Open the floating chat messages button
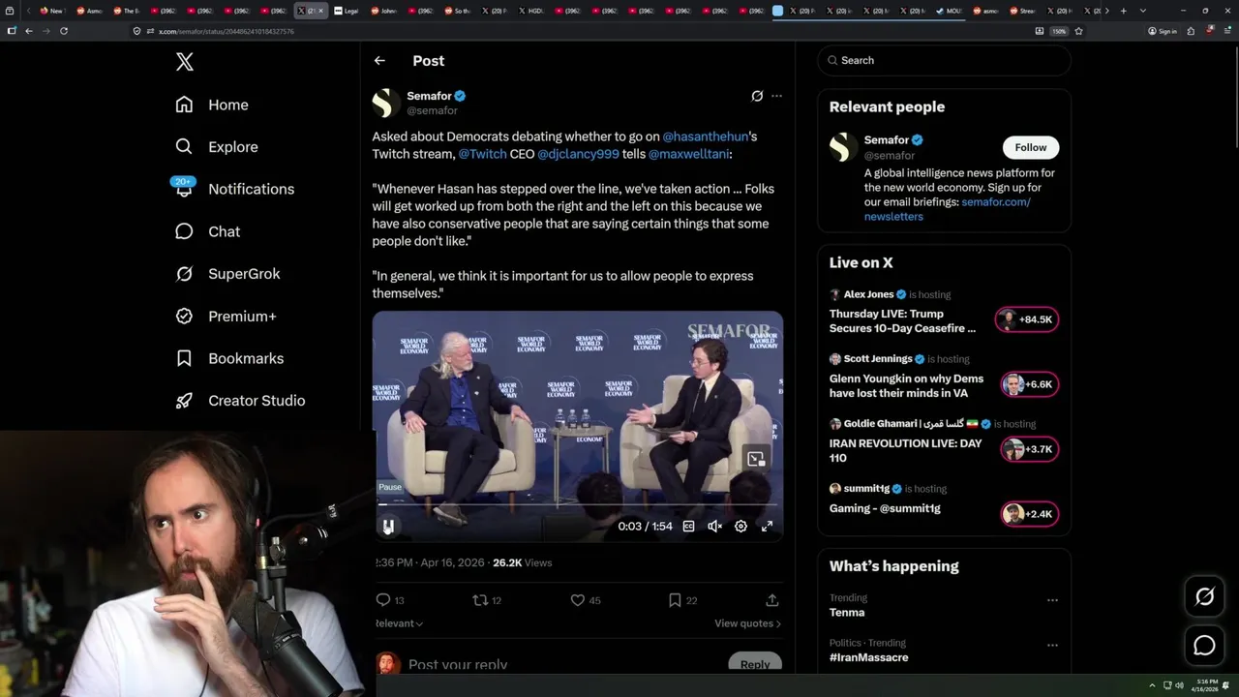 point(1204,646)
